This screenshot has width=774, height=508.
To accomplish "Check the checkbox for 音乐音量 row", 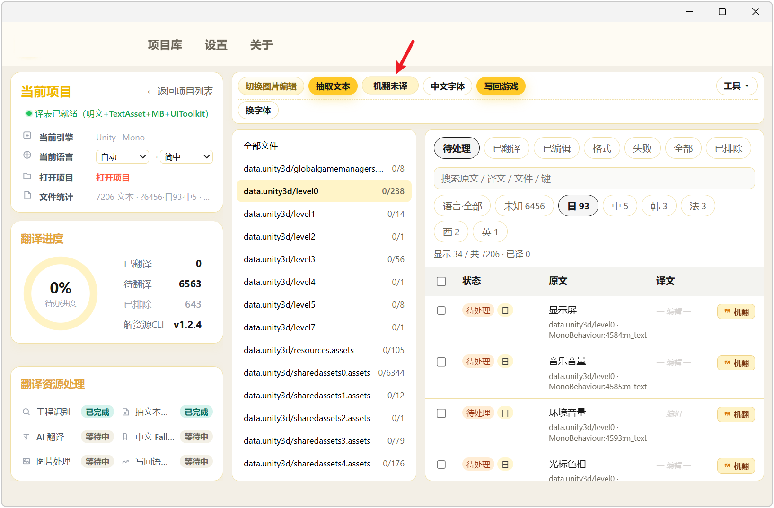I will coord(441,362).
